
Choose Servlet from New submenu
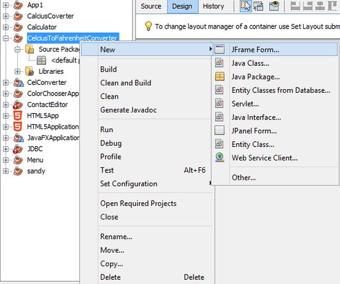point(275,104)
